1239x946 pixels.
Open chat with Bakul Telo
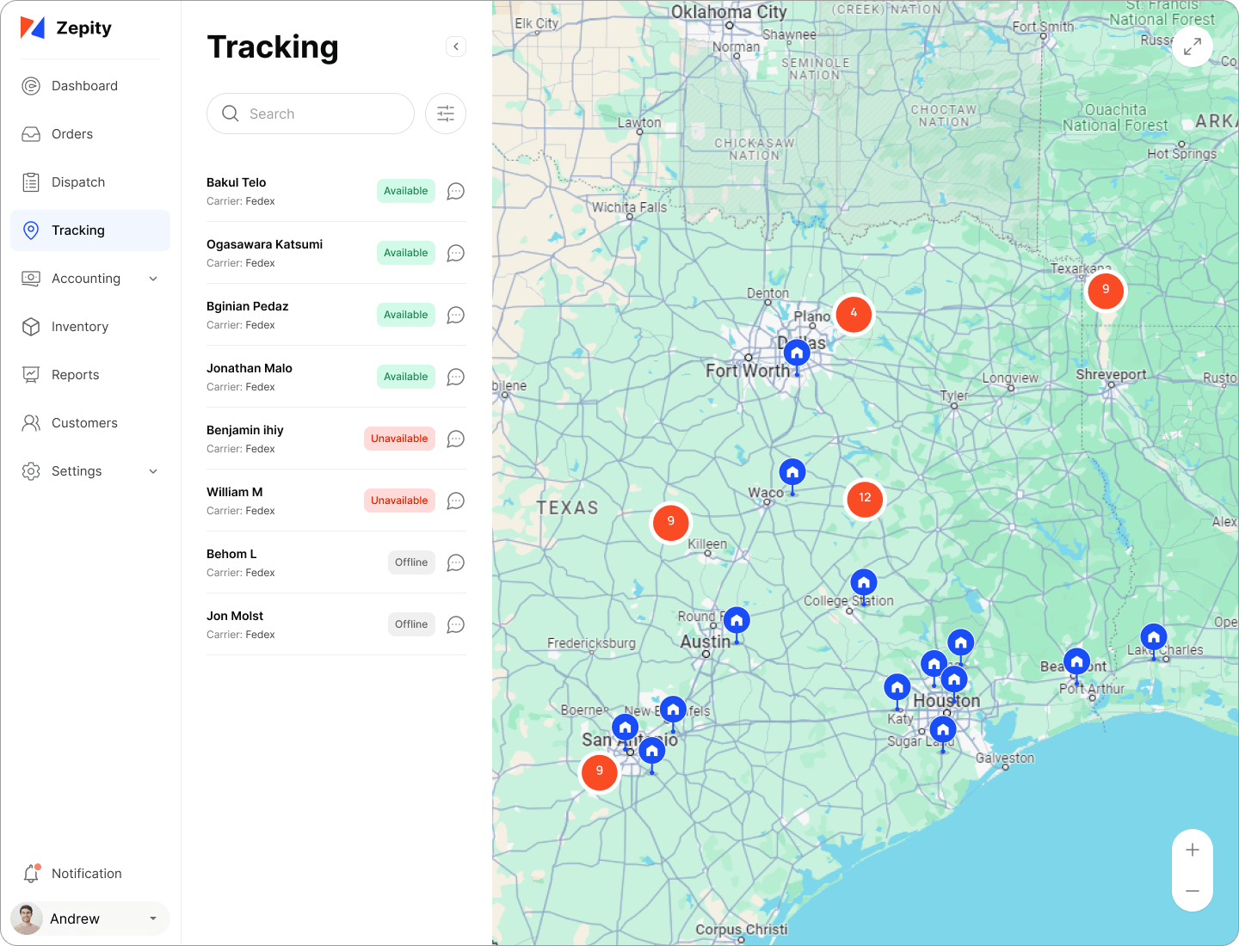coord(455,191)
